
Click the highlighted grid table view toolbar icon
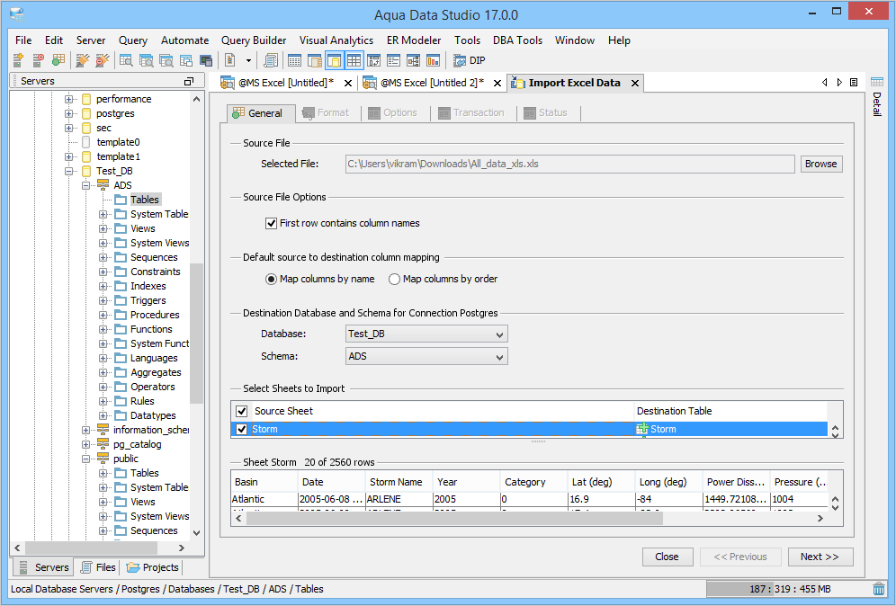354,60
